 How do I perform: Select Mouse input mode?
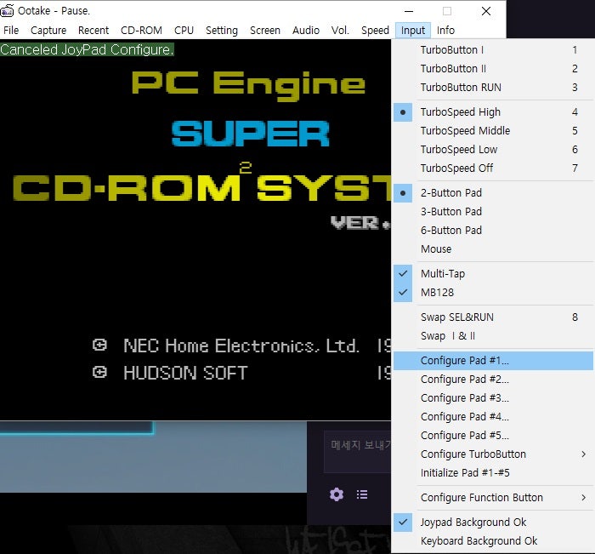[x=493, y=249]
